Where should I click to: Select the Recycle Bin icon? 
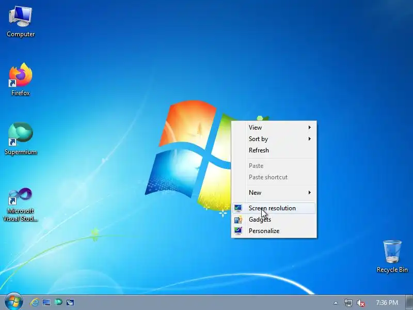point(392,256)
